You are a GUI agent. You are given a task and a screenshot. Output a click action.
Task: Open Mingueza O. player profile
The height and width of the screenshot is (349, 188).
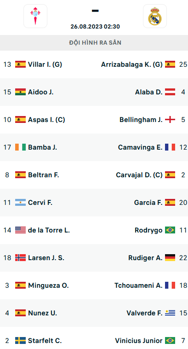tap(48, 285)
